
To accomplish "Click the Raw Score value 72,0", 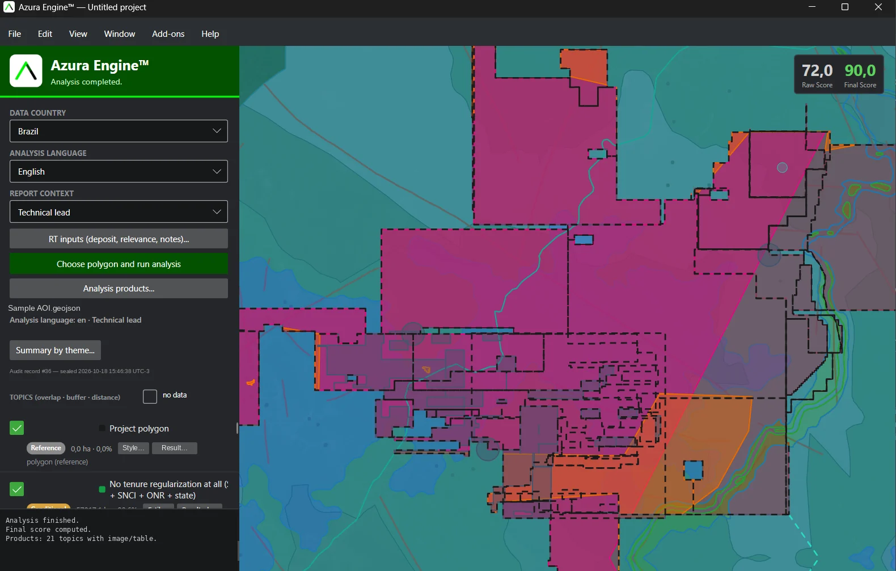I will click(817, 70).
